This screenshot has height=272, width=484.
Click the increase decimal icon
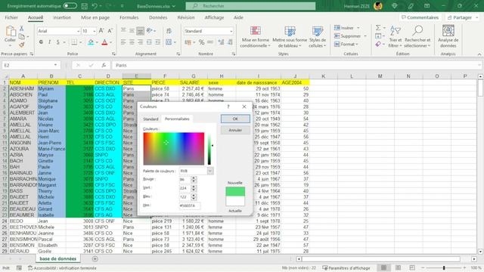pos(221,42)
